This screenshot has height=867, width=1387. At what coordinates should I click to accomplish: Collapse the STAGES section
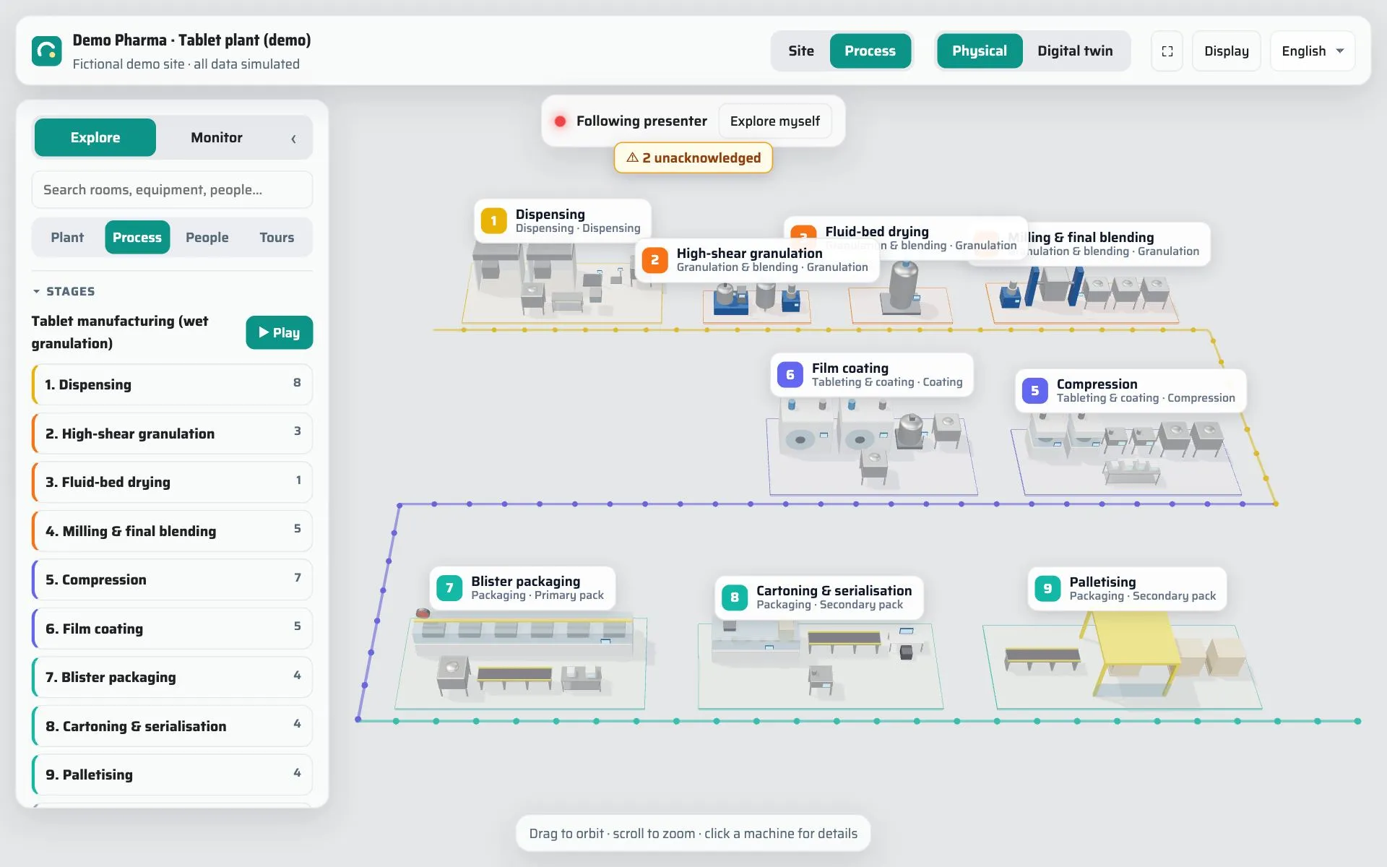click(64, 291)
